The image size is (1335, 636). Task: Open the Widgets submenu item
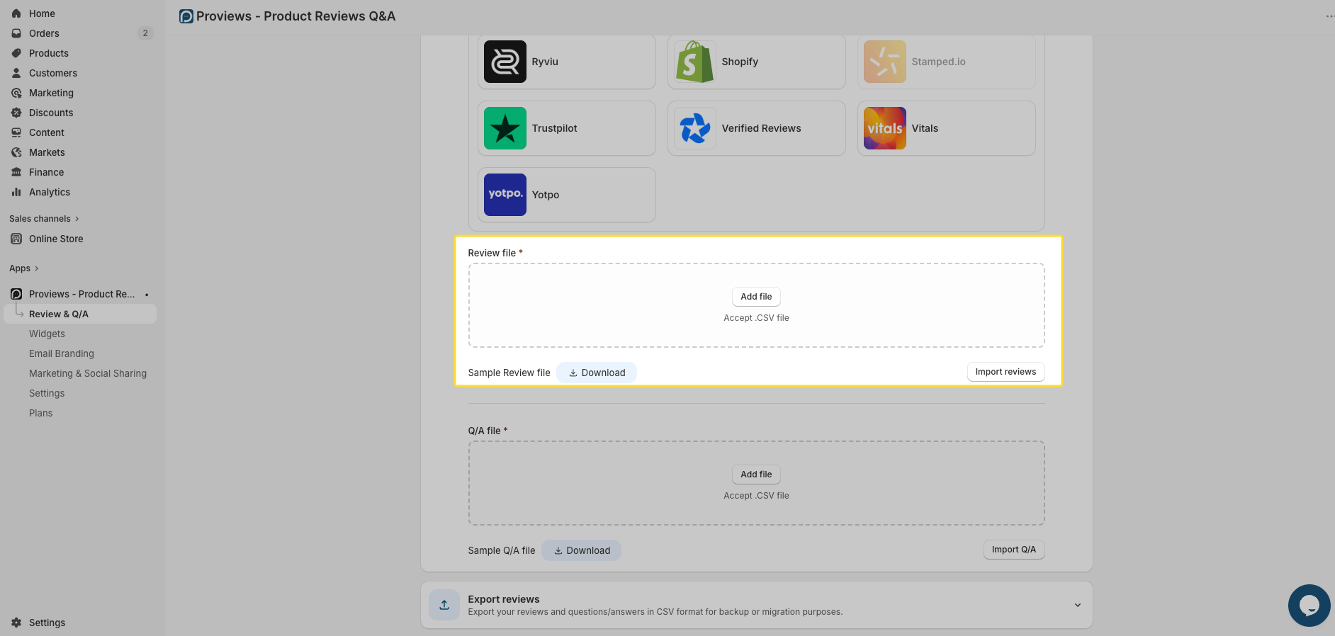point(47,334)
